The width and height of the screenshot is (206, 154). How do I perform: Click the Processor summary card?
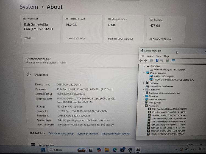(41, 28)
